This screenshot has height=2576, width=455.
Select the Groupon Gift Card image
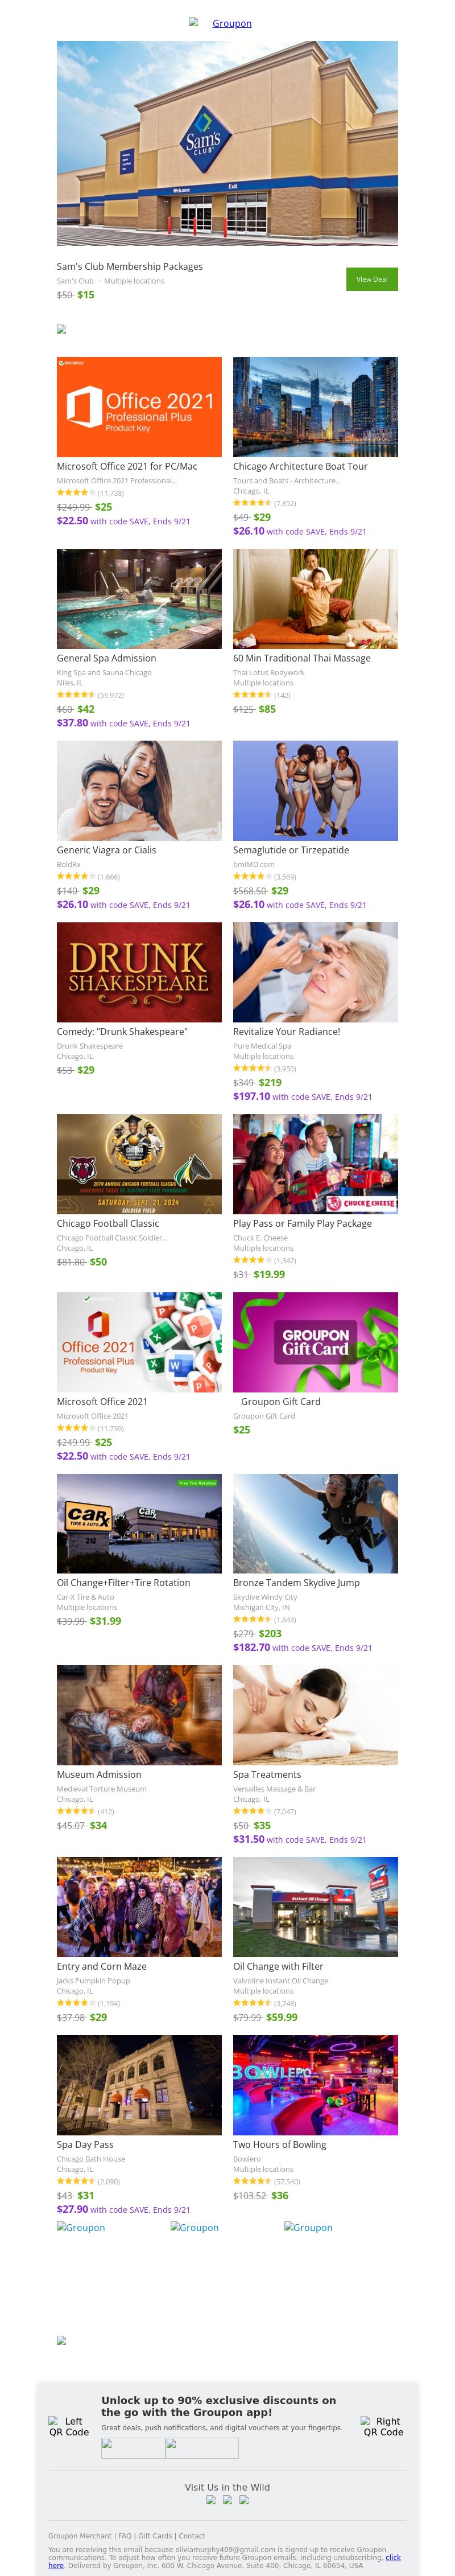click(x=315, y=1342)
